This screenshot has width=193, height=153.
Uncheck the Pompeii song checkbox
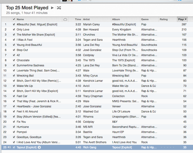click(x=14, y=132)
